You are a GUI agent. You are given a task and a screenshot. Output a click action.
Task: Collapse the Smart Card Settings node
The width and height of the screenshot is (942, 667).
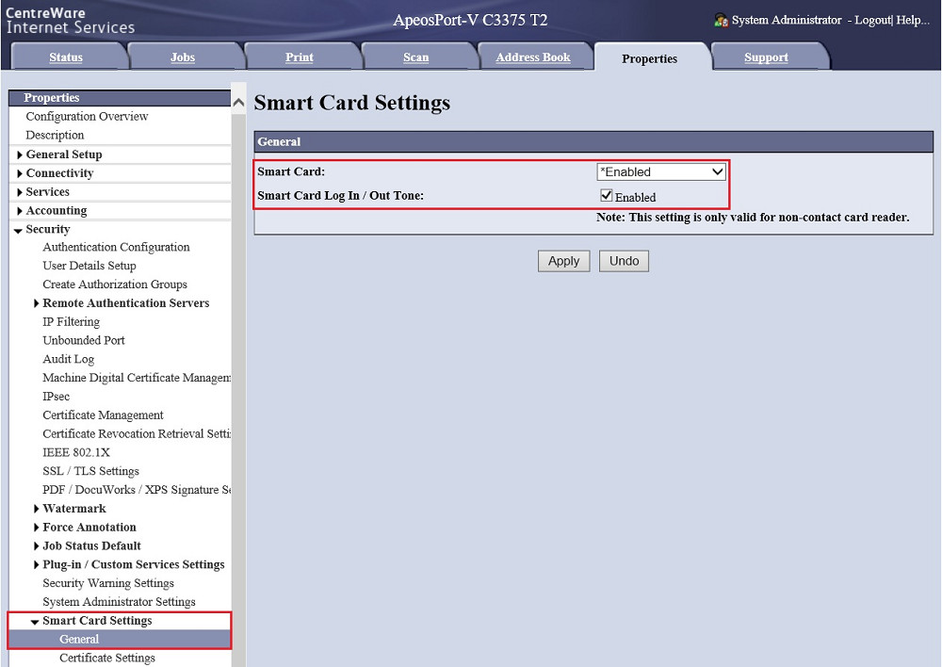pyautogui.click(x=35, y=622)
